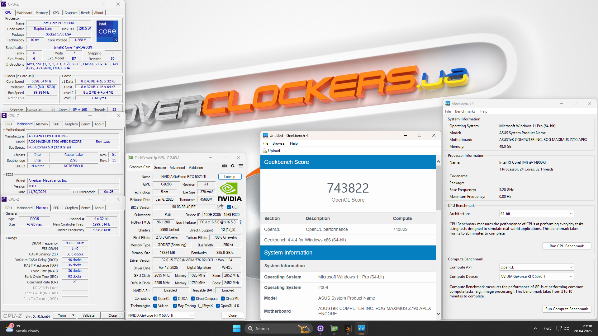The width and height of the screenshot is (598, 336).
Task: Click the Intel Core i9 logo in CPU-Z
Action: pyautogui.click(x=107, y=31)
